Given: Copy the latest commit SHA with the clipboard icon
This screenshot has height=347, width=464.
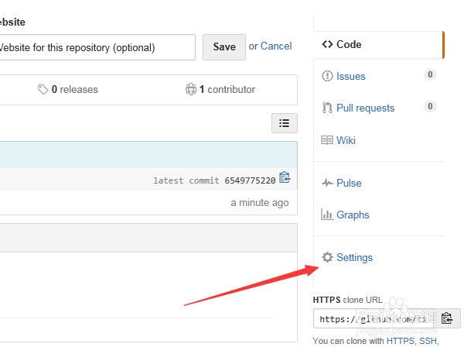Looking at the screenshot, I should coord(285,177).
